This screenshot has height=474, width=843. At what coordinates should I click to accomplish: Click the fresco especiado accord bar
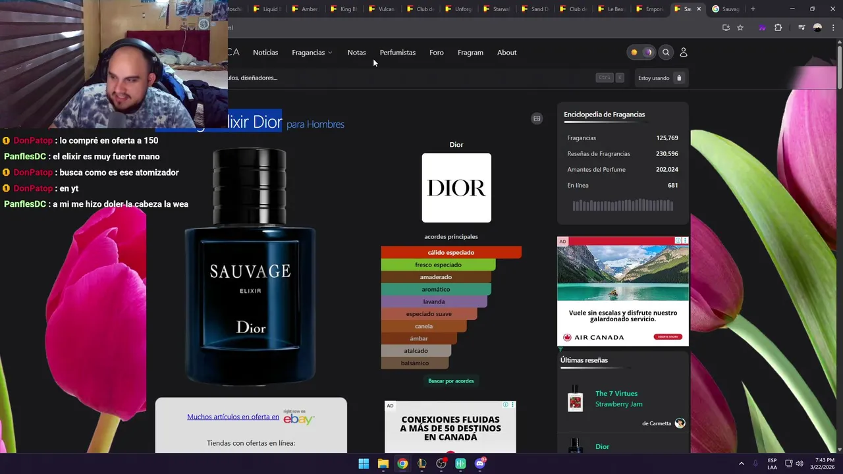(x=438, y=265)
